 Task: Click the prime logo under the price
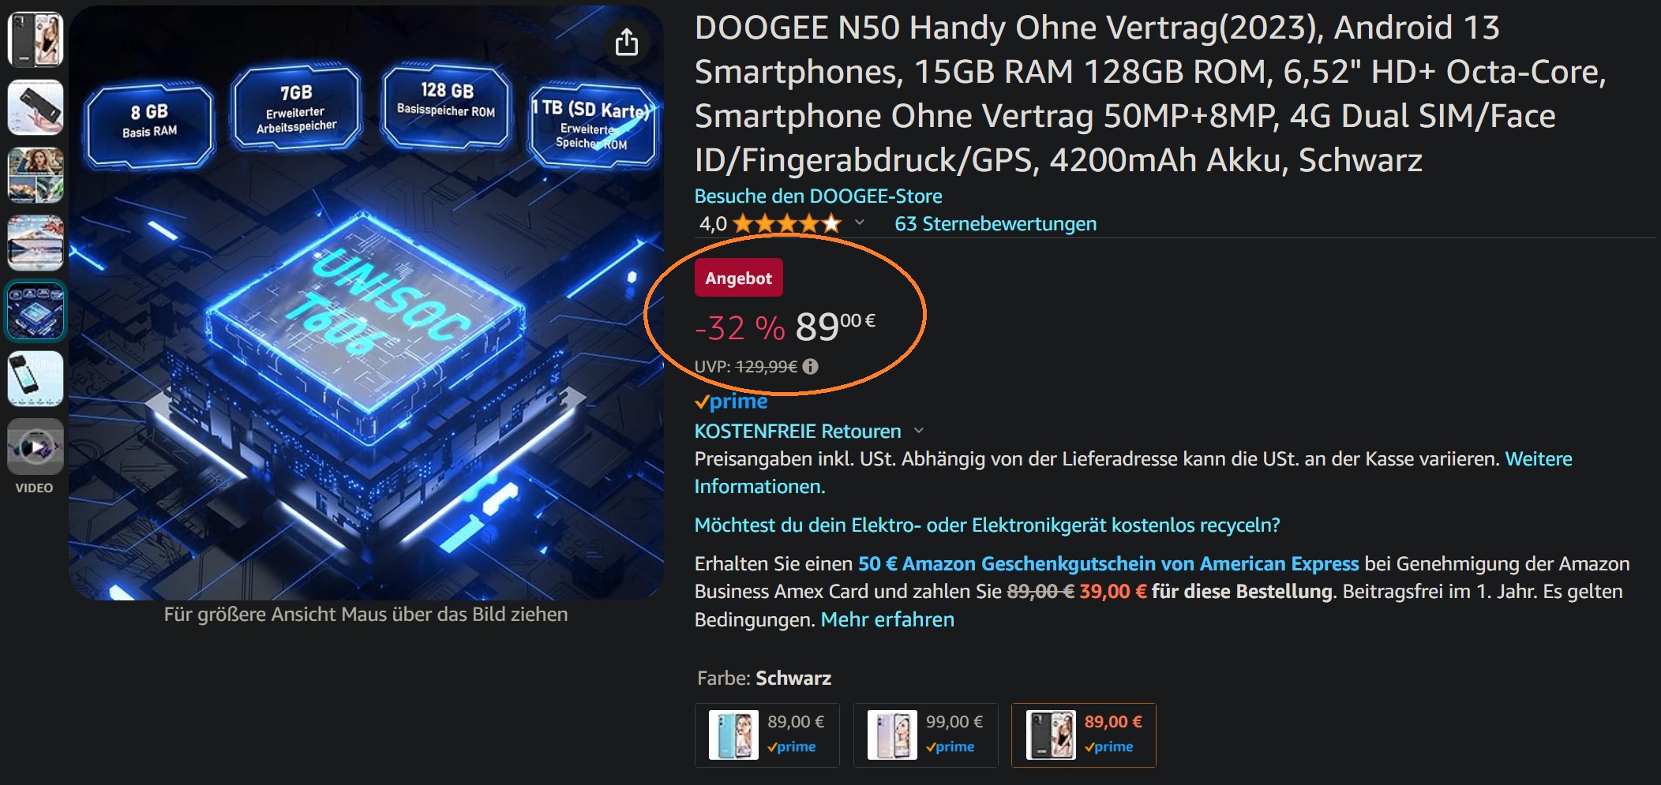pos(731,402)
